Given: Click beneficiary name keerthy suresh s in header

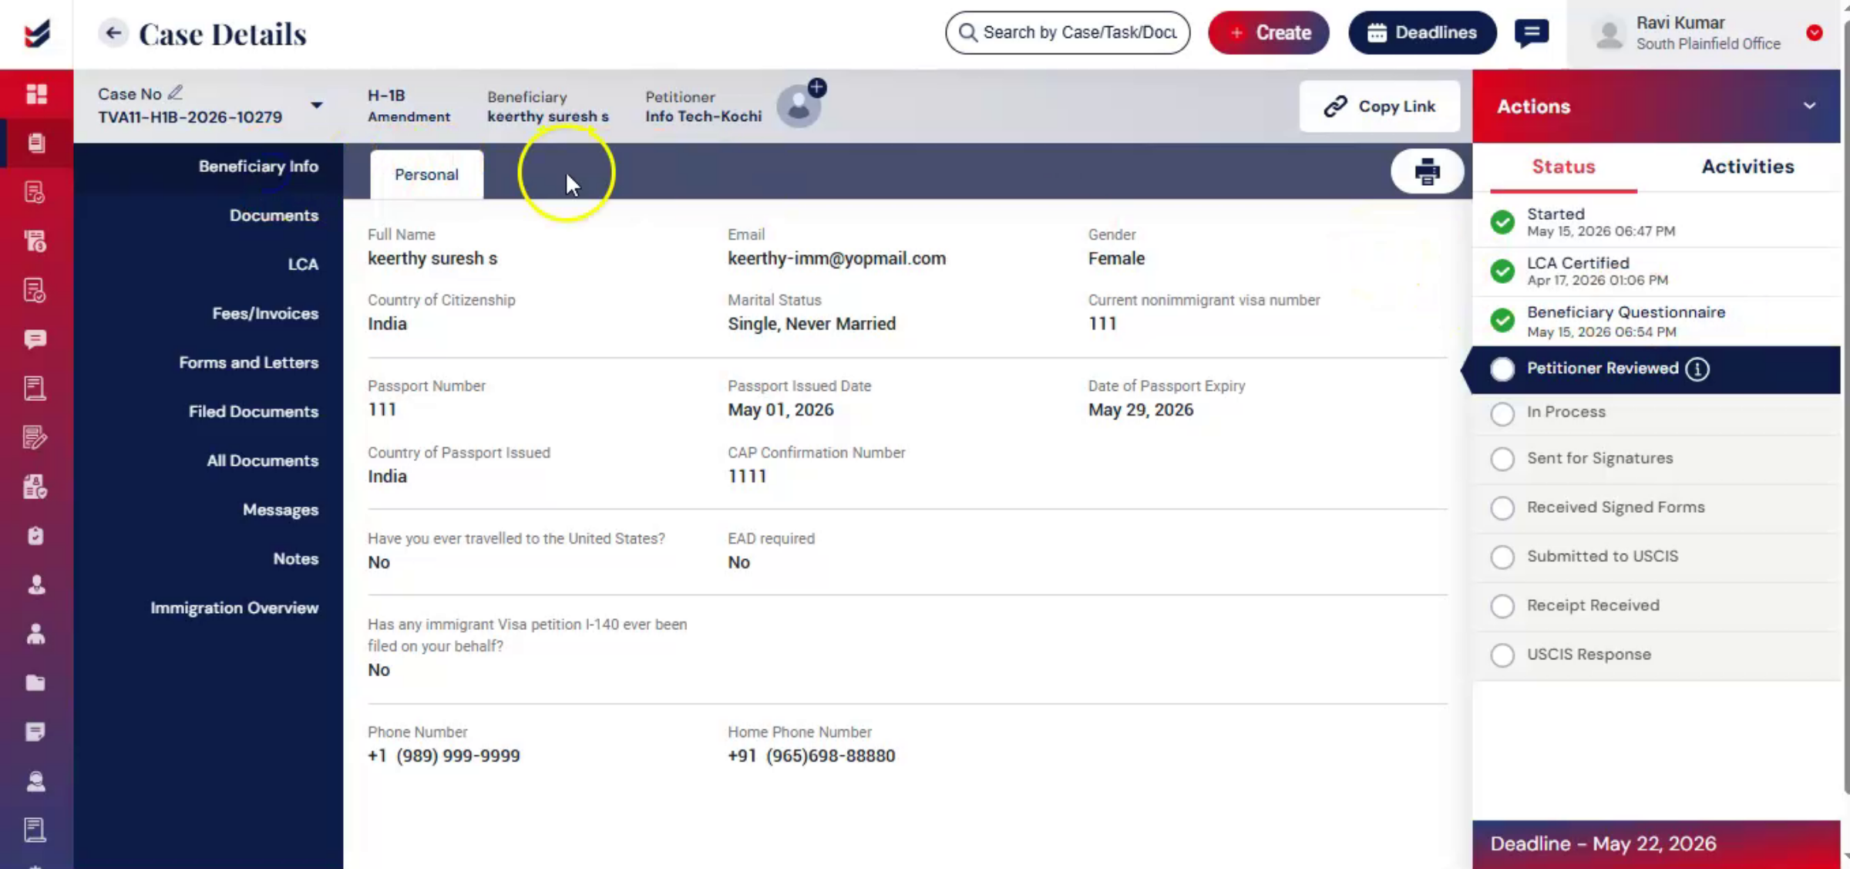Looking at the screenshot, I should (x=548, y=116).
